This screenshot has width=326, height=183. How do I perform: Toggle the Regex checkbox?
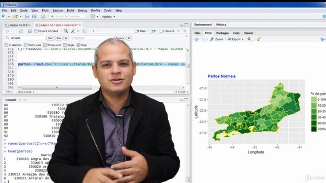[65, 45]
